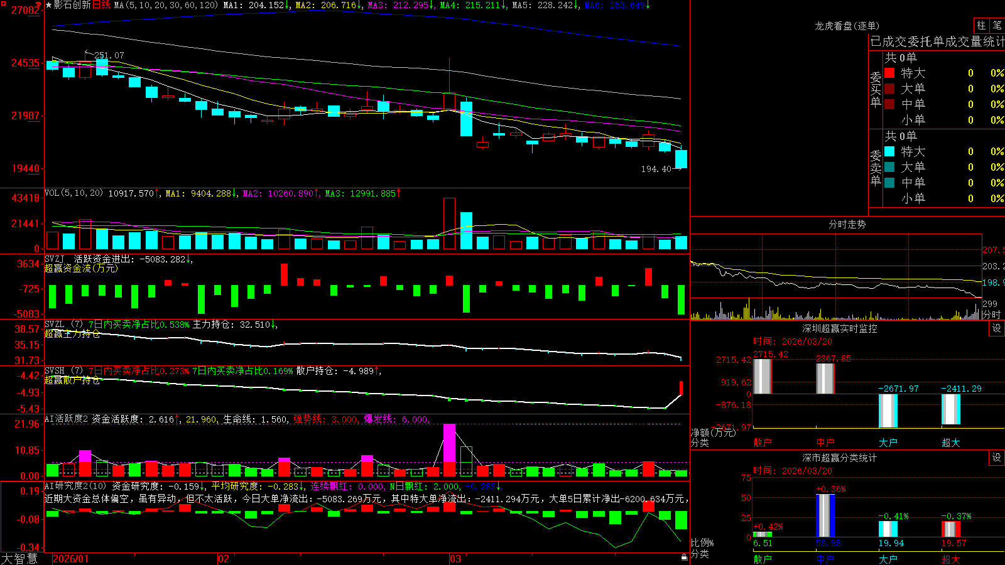Switch the order panel to 笔 tick view
Image resolution: width=1005 pixels, height=565 pixels.
tap(997, 25)
